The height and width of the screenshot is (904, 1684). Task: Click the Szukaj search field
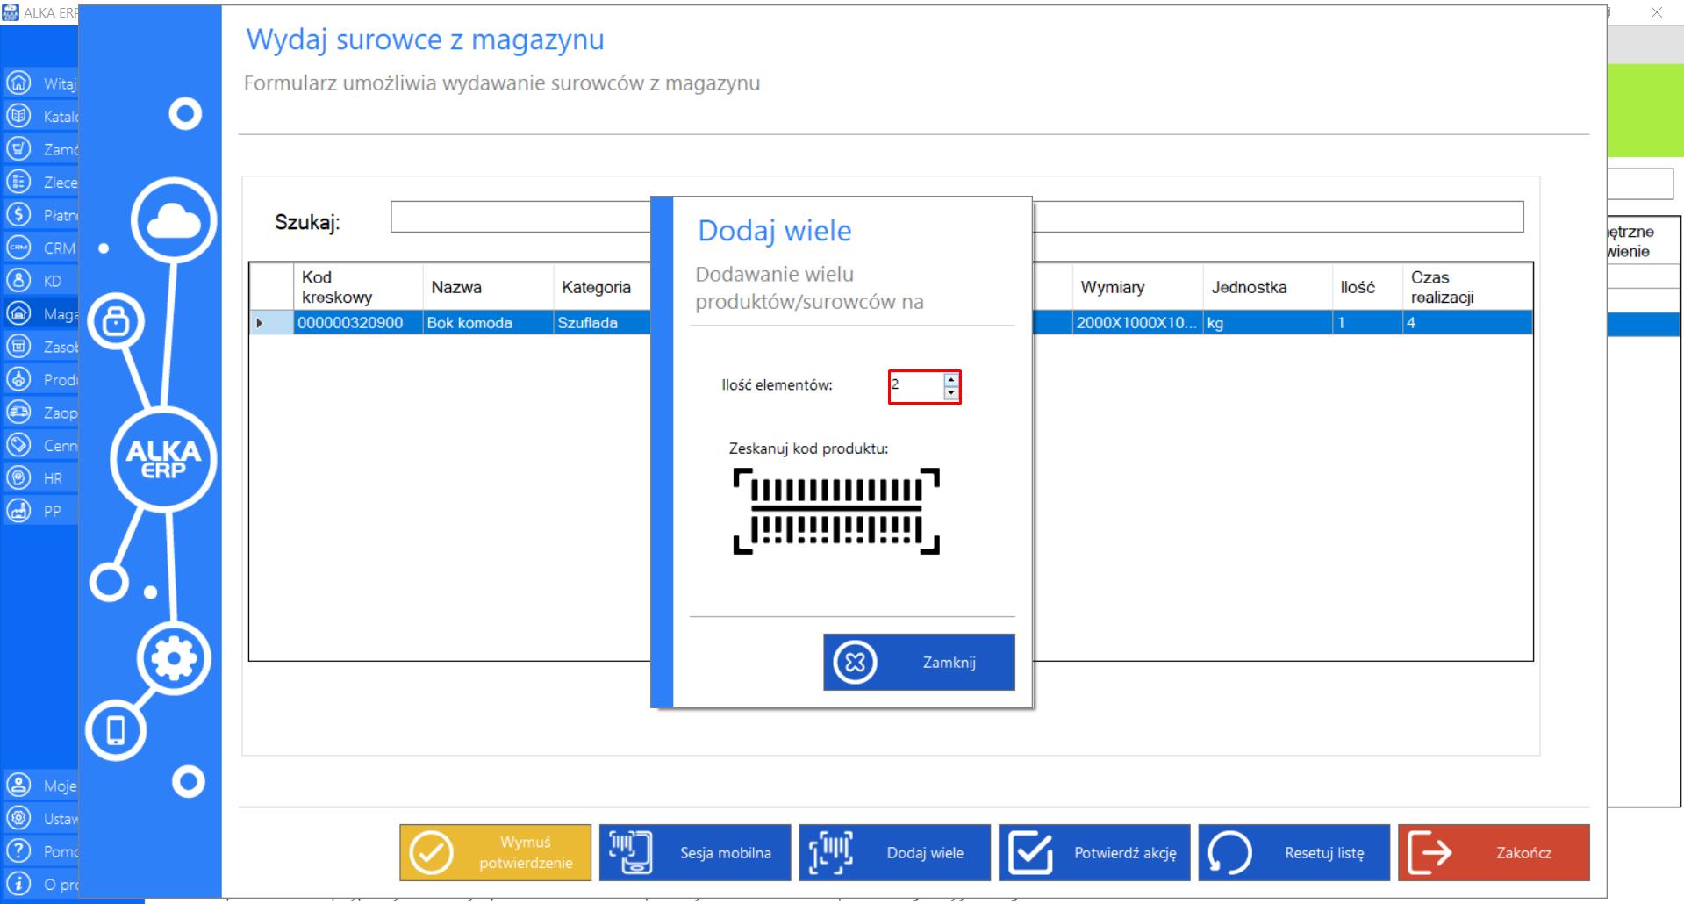pyautogui.click(x=957, y=217)
